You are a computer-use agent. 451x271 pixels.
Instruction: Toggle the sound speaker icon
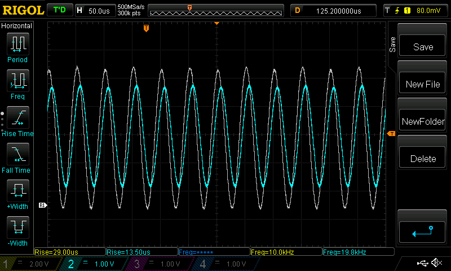tap(436, 263)
